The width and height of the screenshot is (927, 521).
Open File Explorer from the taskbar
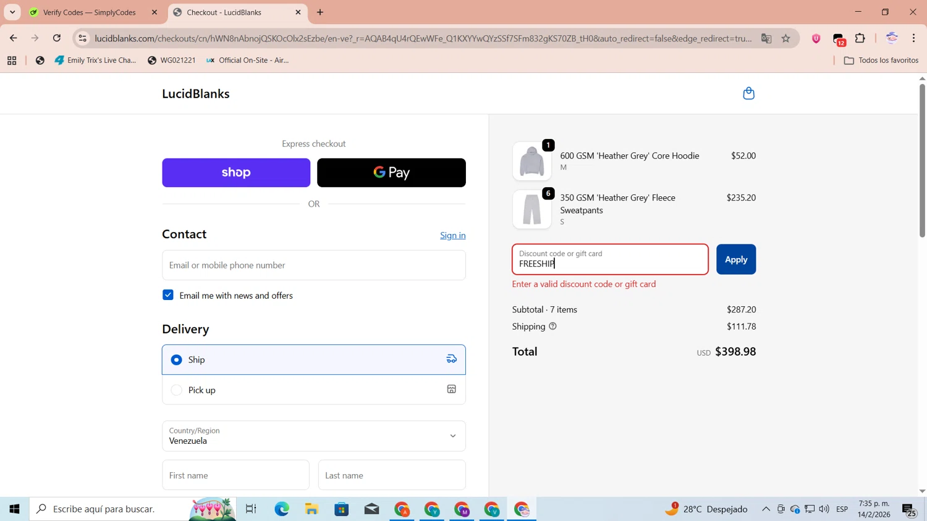[x=311, y=509]
